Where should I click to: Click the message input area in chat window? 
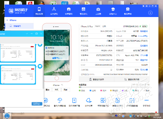pyautogui.click(x=21, y=95)
